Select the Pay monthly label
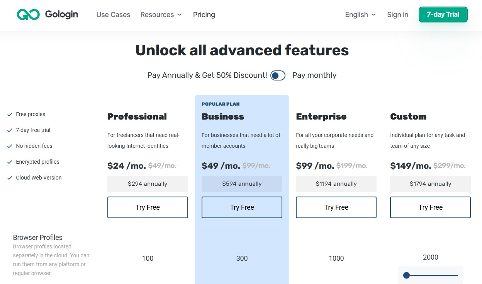This screenshot has width=482, height=284. (x=314, y=75)
